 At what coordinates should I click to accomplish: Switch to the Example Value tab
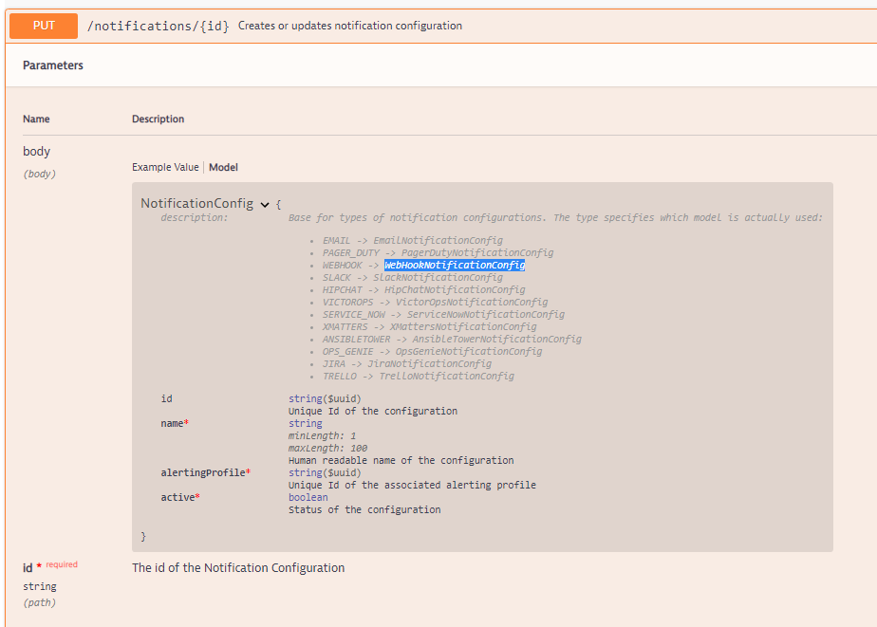[165, 167]
